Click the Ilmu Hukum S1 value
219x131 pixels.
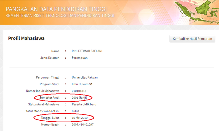pos(82,84)
